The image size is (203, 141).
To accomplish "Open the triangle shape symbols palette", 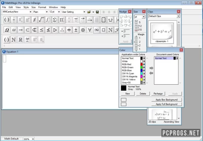I will [55, 30].
